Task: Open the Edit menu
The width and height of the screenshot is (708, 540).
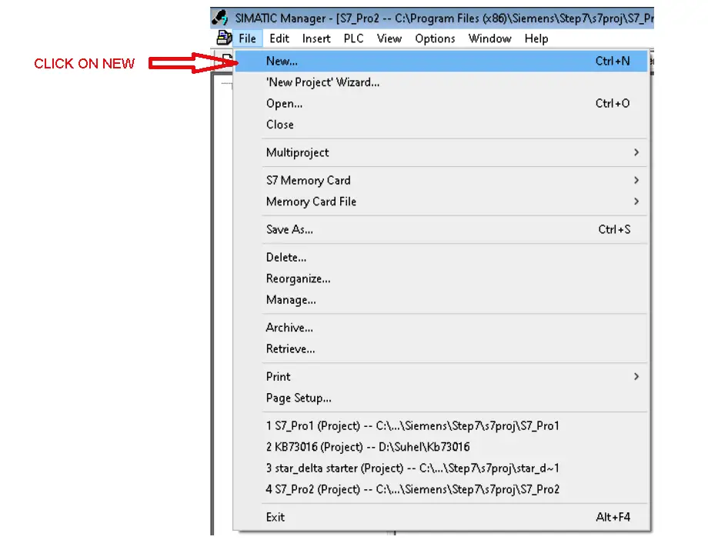Action: (x=279, y=38)
